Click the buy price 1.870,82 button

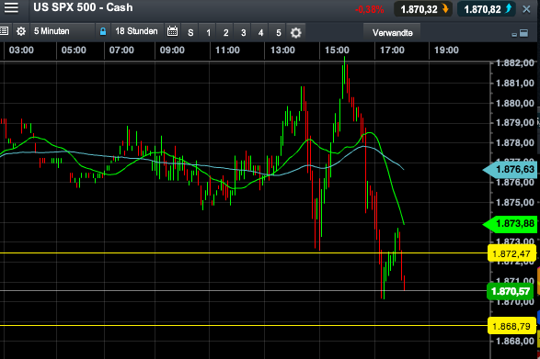(487, 9)
